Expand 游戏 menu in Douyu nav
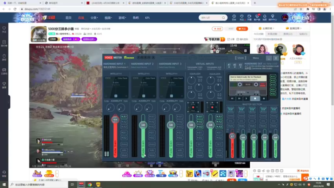 (122, 18)
